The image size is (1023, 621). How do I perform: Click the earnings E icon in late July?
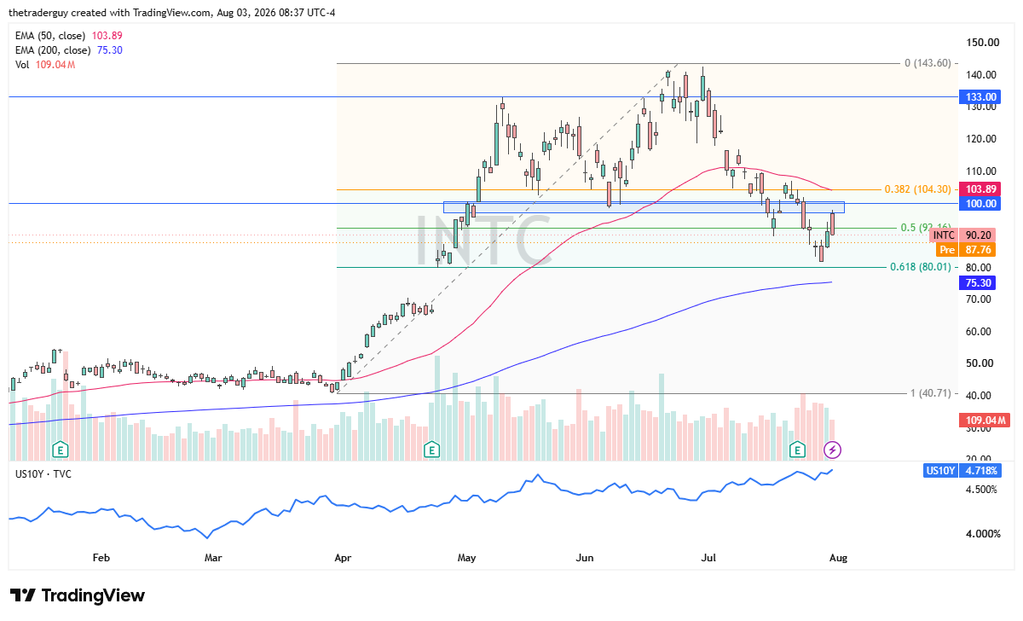tap(798, 449)
